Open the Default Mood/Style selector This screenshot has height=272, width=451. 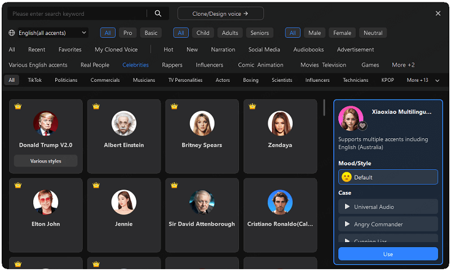388,177
